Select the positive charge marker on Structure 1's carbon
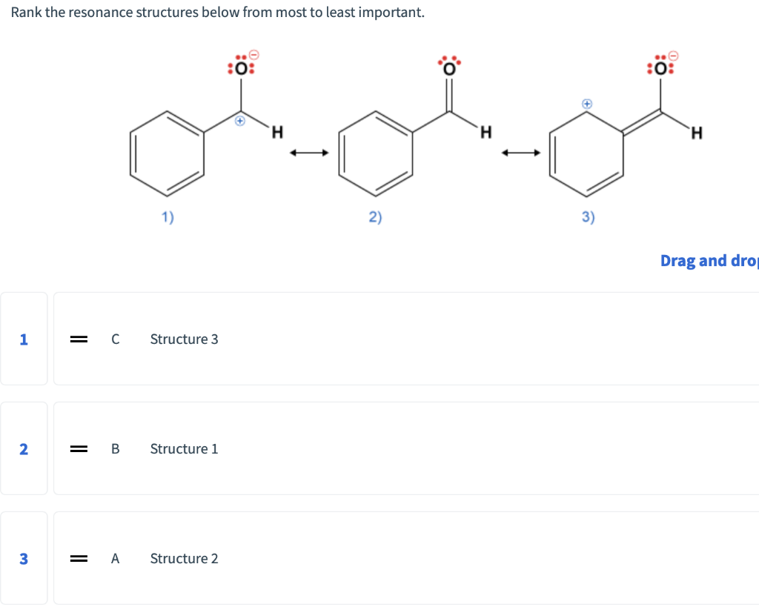The image size is (759, 607). coord(240,120)
